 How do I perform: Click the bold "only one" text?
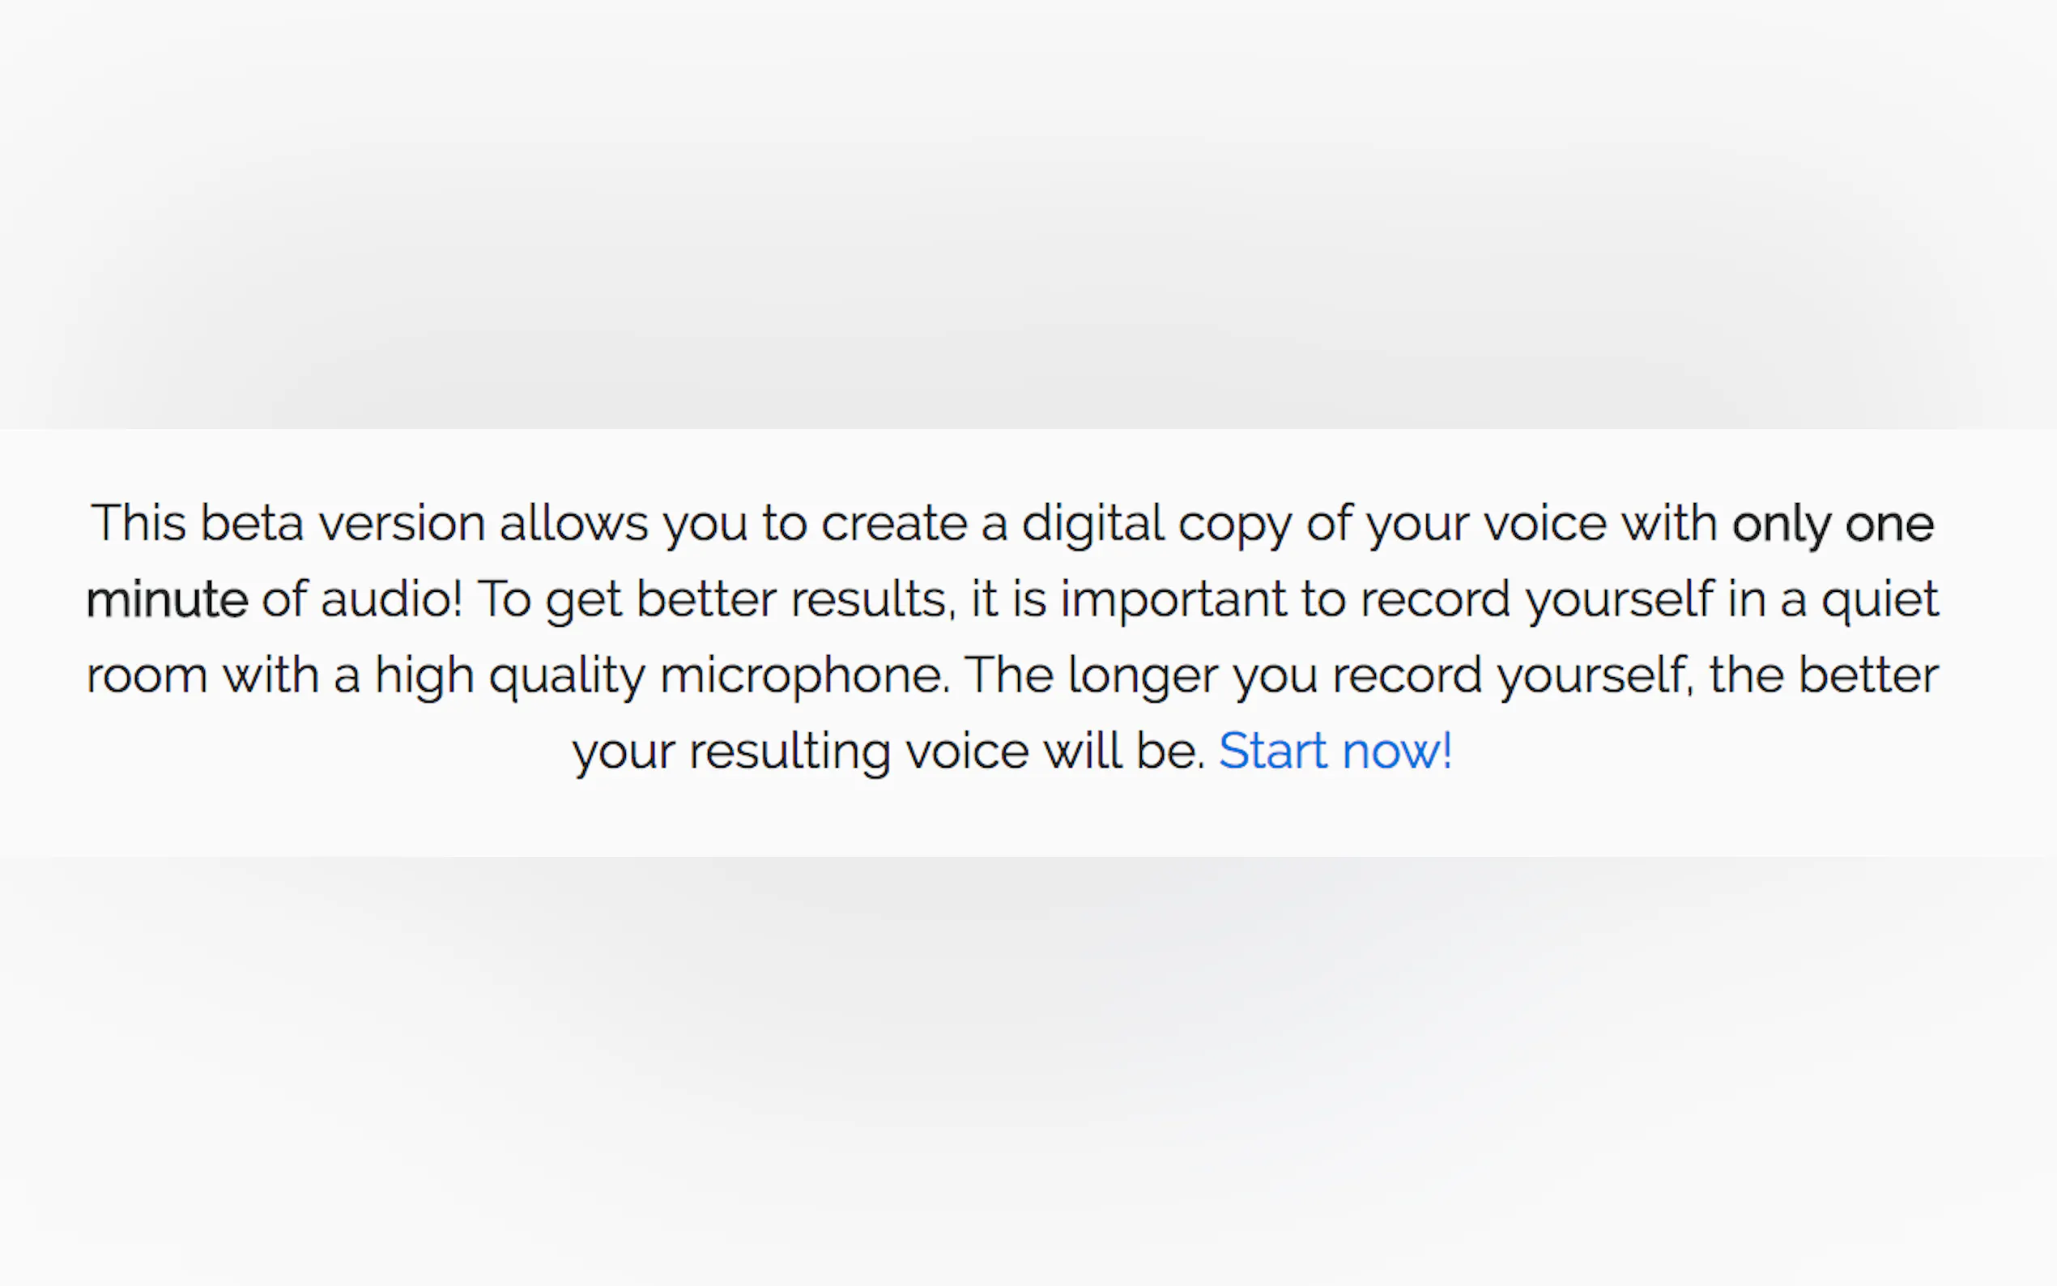[x=1833, y=523]
